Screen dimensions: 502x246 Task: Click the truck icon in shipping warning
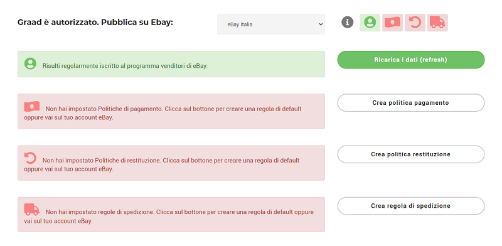(32, 210)
